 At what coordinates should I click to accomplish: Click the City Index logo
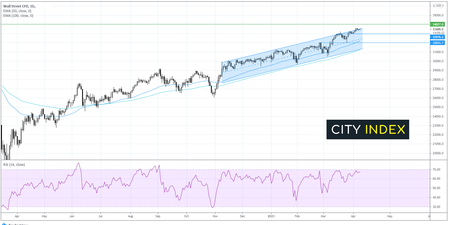(368, 129)
